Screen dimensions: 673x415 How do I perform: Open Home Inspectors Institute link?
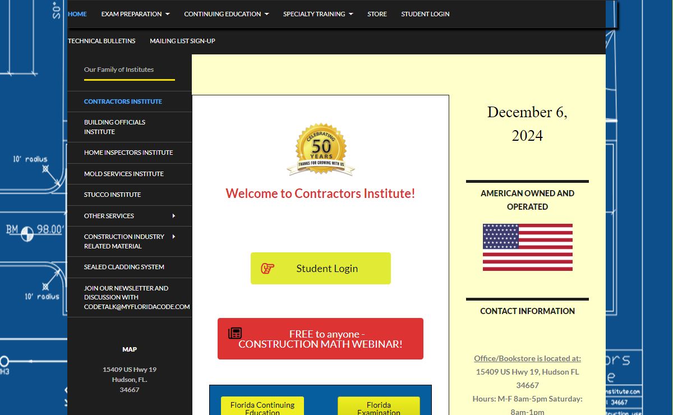[130, 153]
